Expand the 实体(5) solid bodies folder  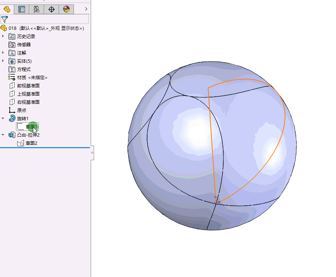[x=3, y=61]
